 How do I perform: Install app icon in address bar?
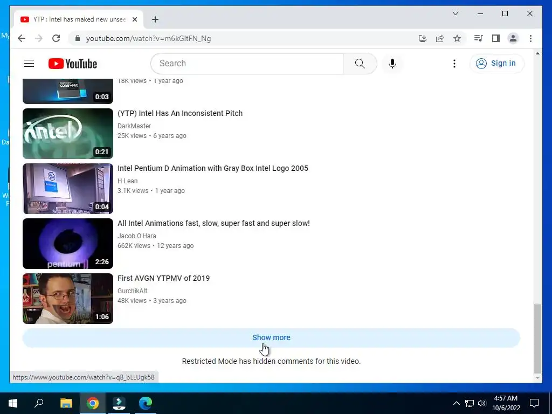[423, 38]
